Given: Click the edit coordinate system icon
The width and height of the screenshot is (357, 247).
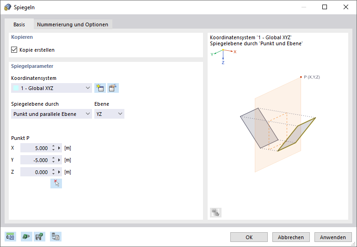Looking at the screenshot, I should pyautogui.click(x=113, y=88).
